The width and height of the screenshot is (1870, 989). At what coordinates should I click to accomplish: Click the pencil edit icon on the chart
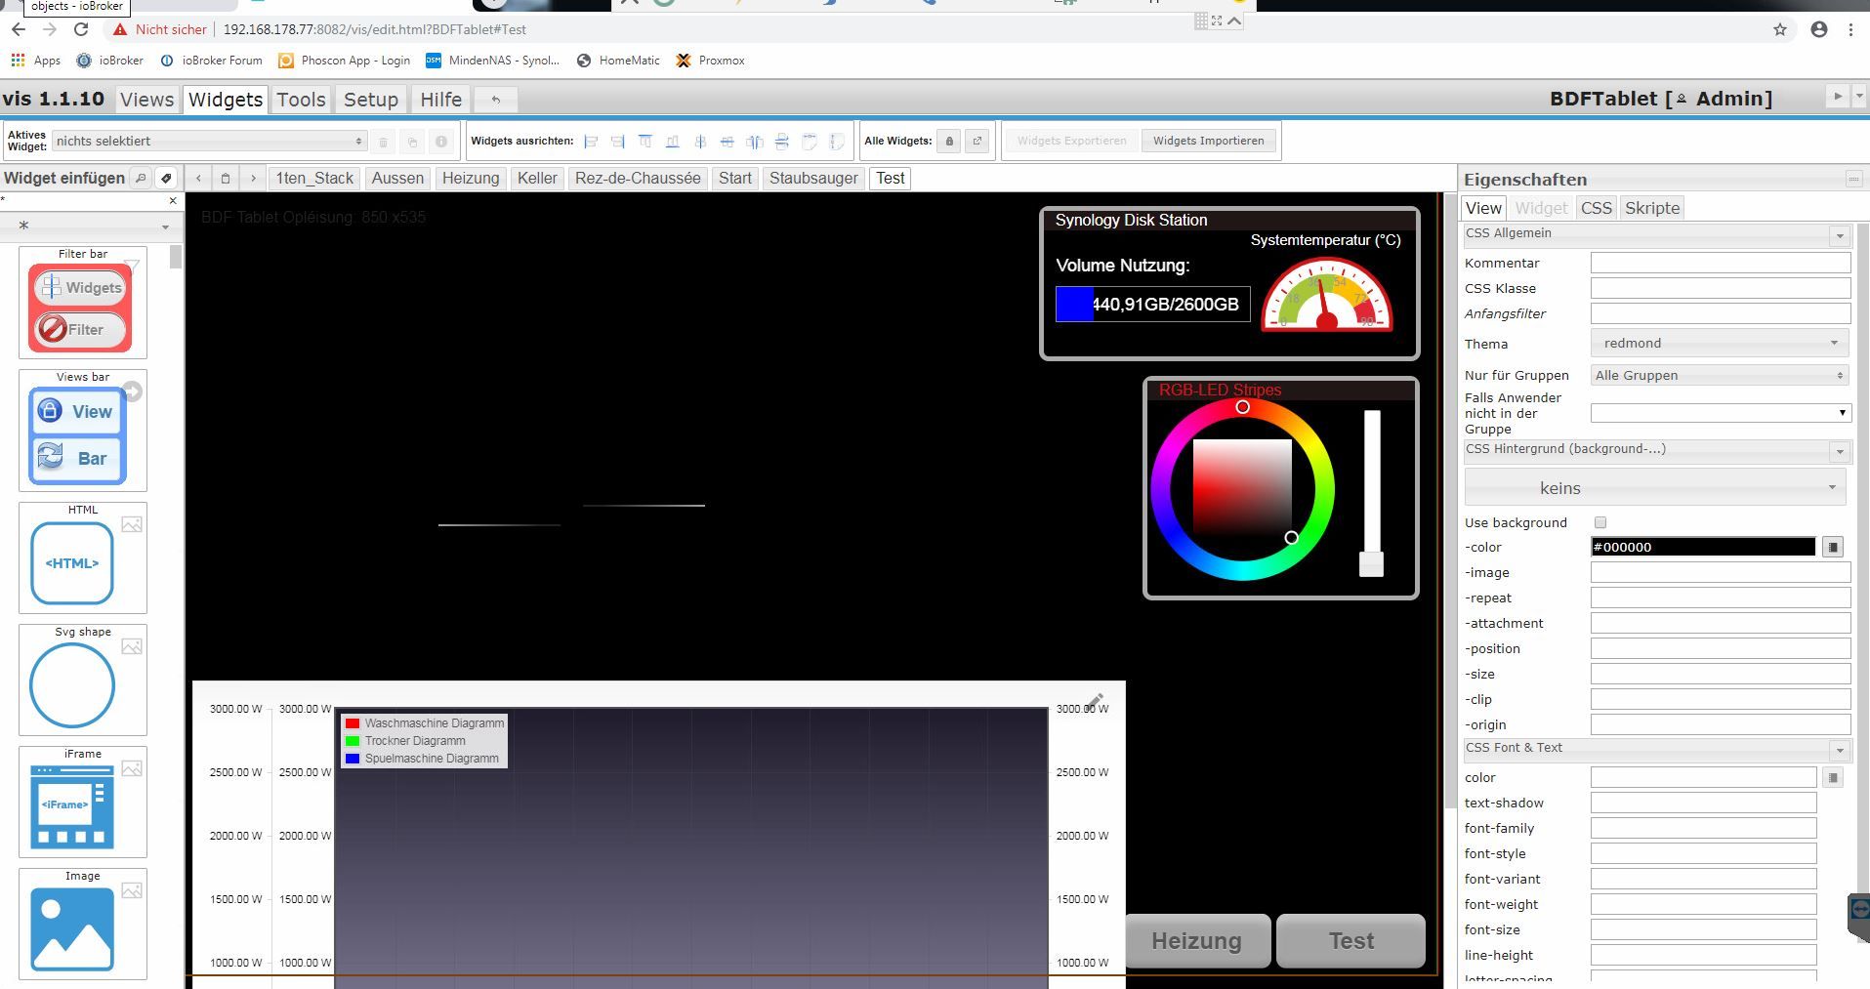tap(1096, 701)
